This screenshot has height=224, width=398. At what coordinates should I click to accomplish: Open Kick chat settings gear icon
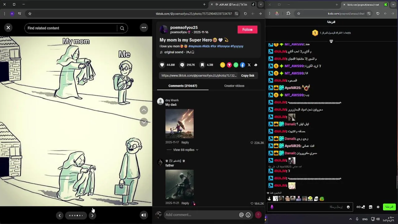pyautogui.click(x=378, y=207)
